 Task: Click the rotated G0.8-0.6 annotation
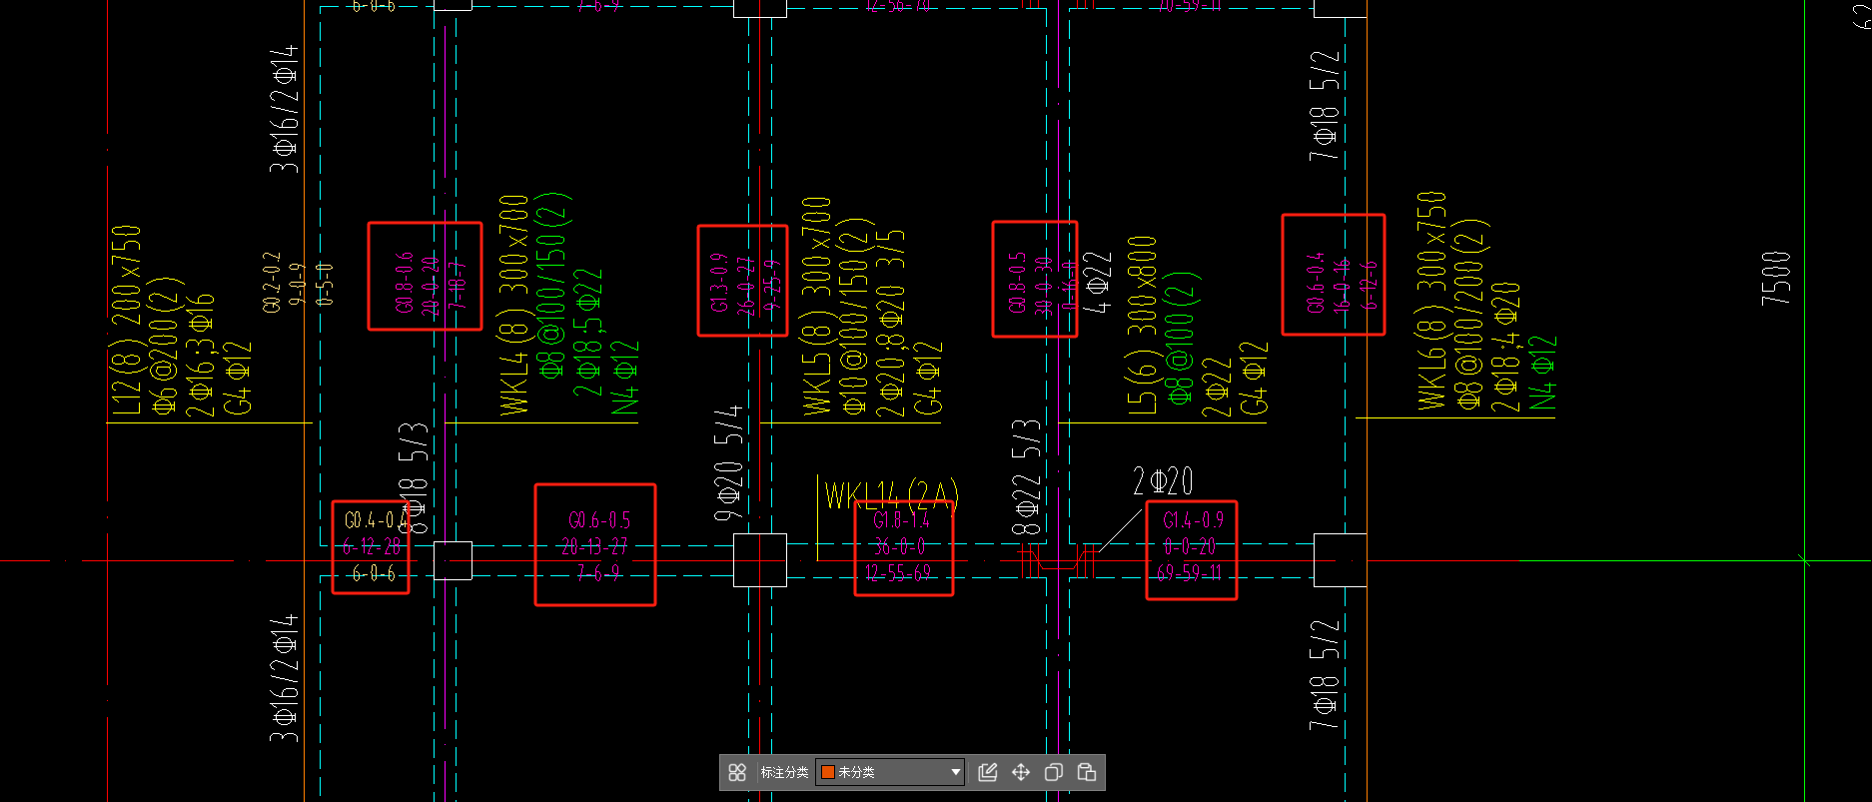pos(405,283)
